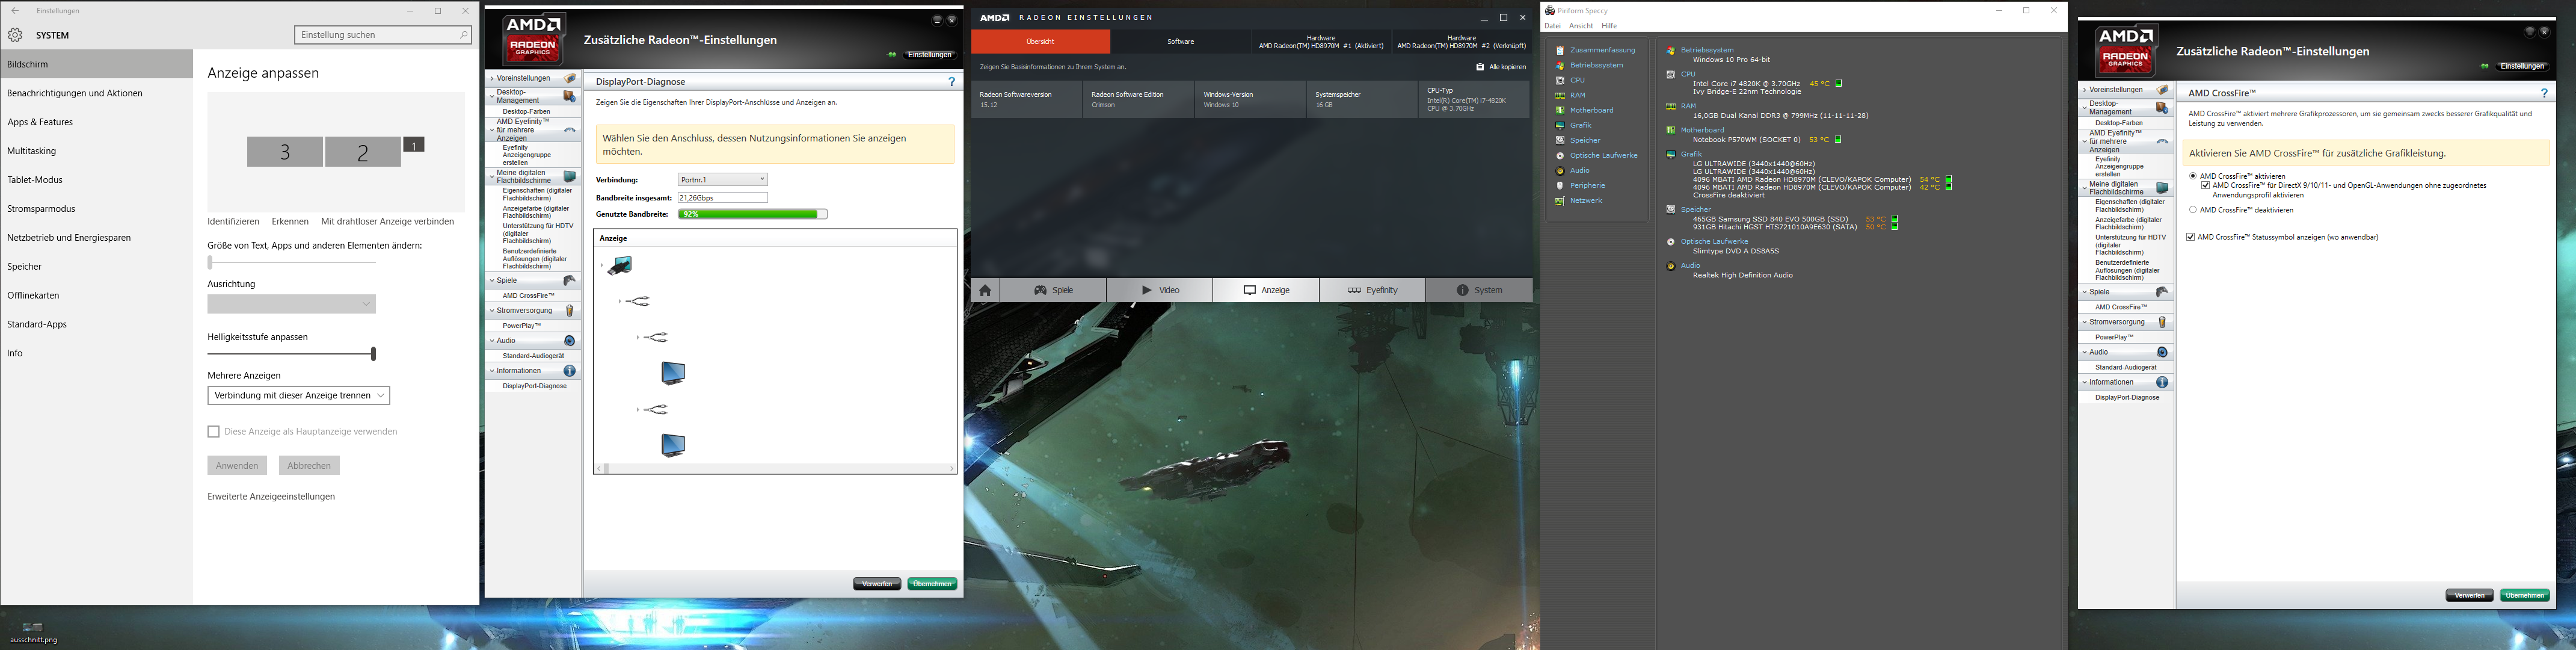Image resolution: width=2576 pixels, height=650 pixels.
Task: Click the Genutzte Bandbreite 92% progress bar
Action: point(752,214)
